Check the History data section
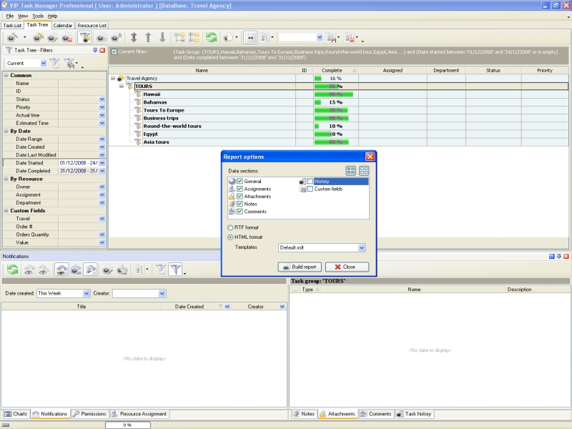572x429 pixels. (x=310, y=182)
